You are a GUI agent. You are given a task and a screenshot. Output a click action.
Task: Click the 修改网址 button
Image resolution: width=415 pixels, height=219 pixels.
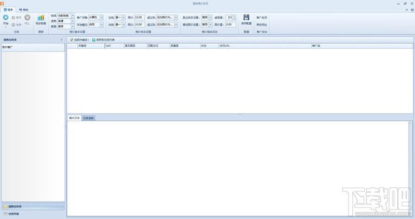(261, 24)
